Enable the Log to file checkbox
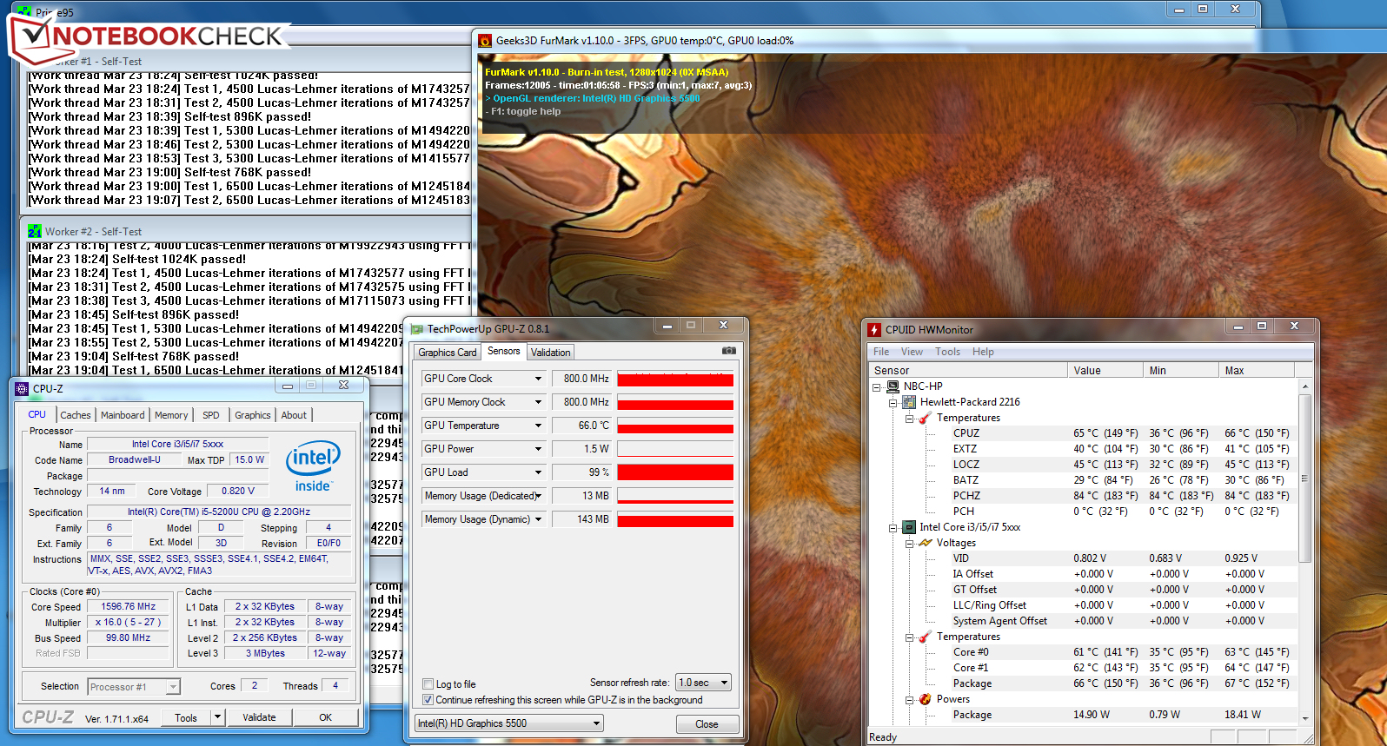Screen dimensions: 1387x746 click(x=428, y=684)
